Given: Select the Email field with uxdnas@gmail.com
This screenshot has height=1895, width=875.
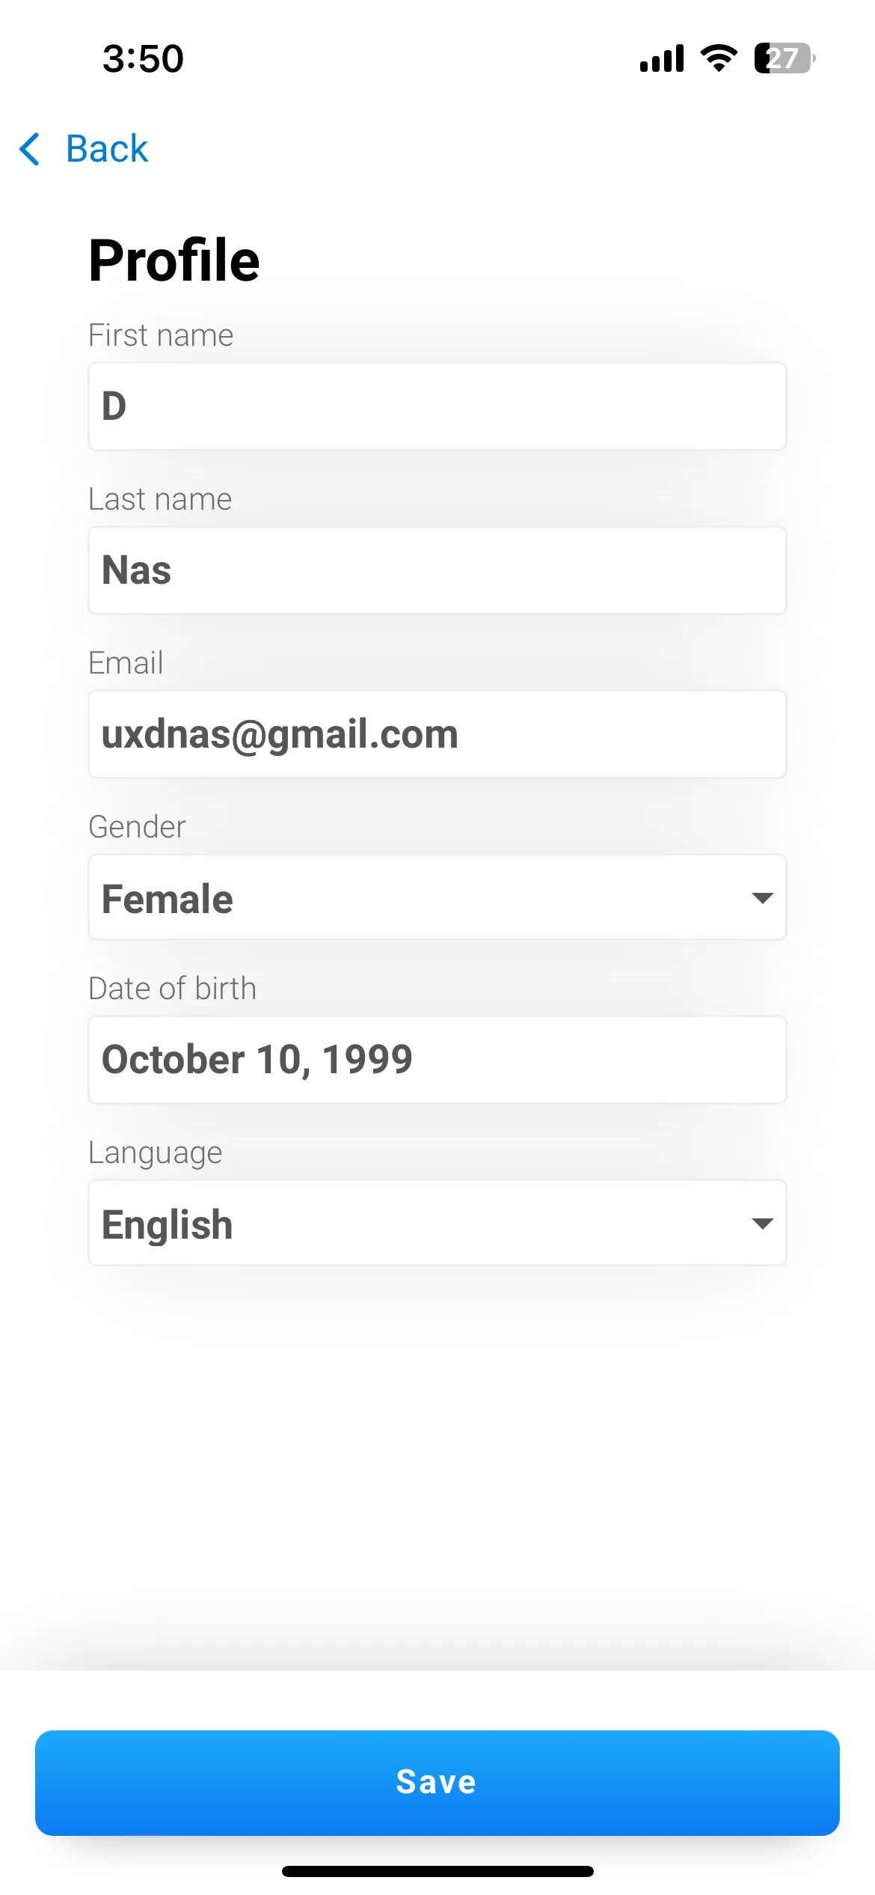Looking at the screenshot, I should [437, 734].
